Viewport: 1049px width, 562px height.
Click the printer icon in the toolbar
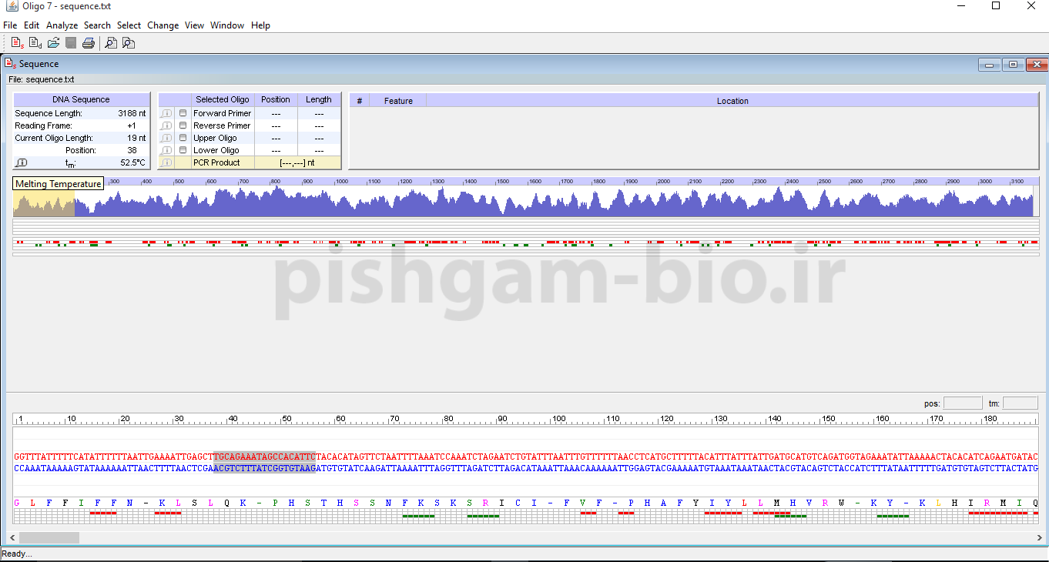pyautogui.click(x=89, y=43)
